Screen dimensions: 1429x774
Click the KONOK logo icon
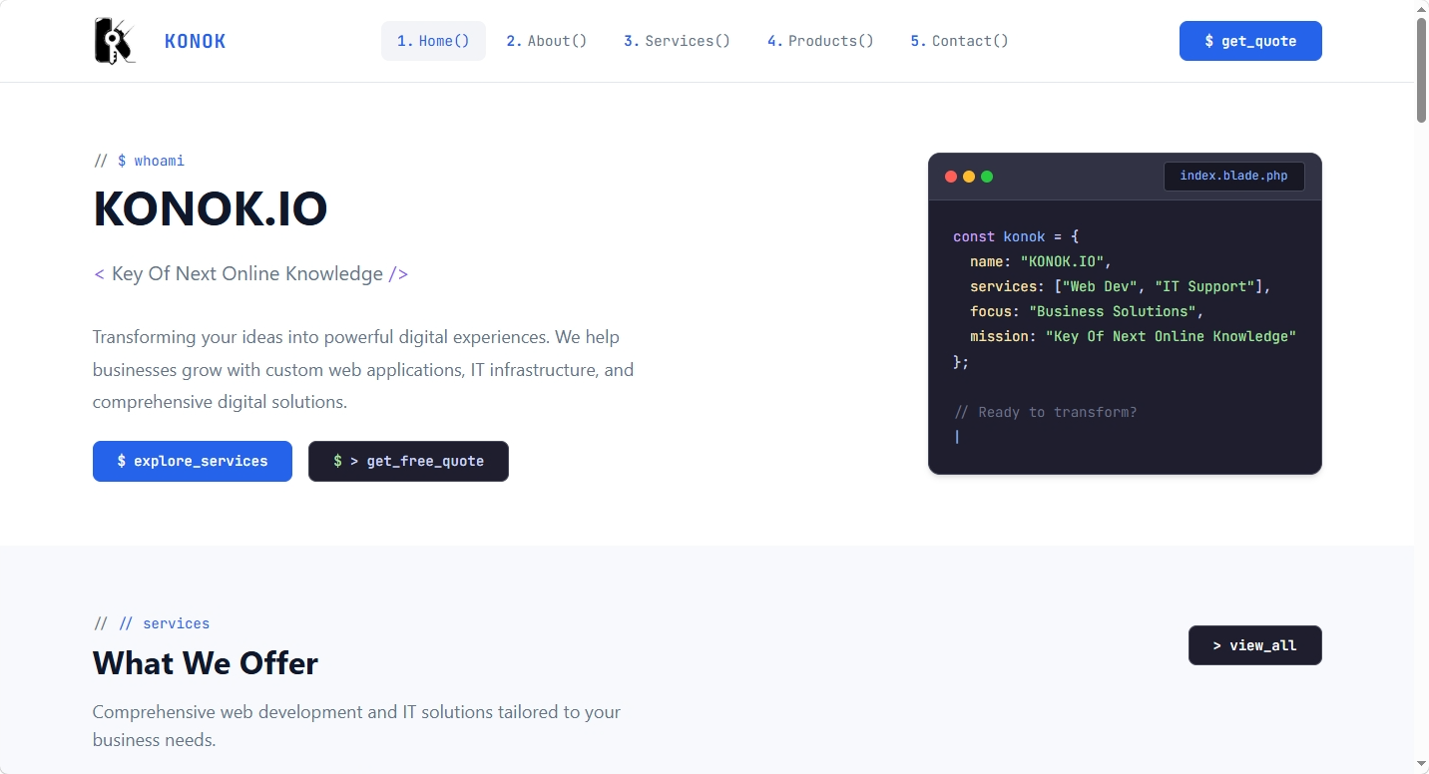(x=115, y=41)
